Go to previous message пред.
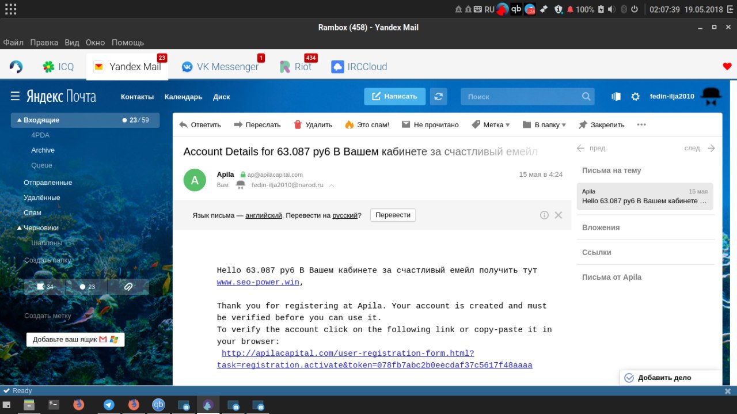Viewport: 737px width, 414px height. click(592, 148)
